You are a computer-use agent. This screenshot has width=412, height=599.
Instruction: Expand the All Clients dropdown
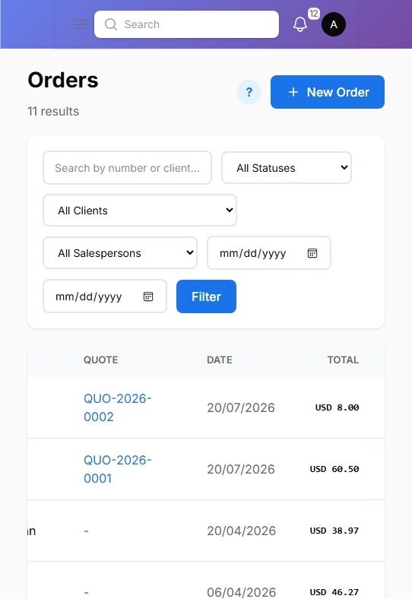pyautogui.click(x=140, y=211)
